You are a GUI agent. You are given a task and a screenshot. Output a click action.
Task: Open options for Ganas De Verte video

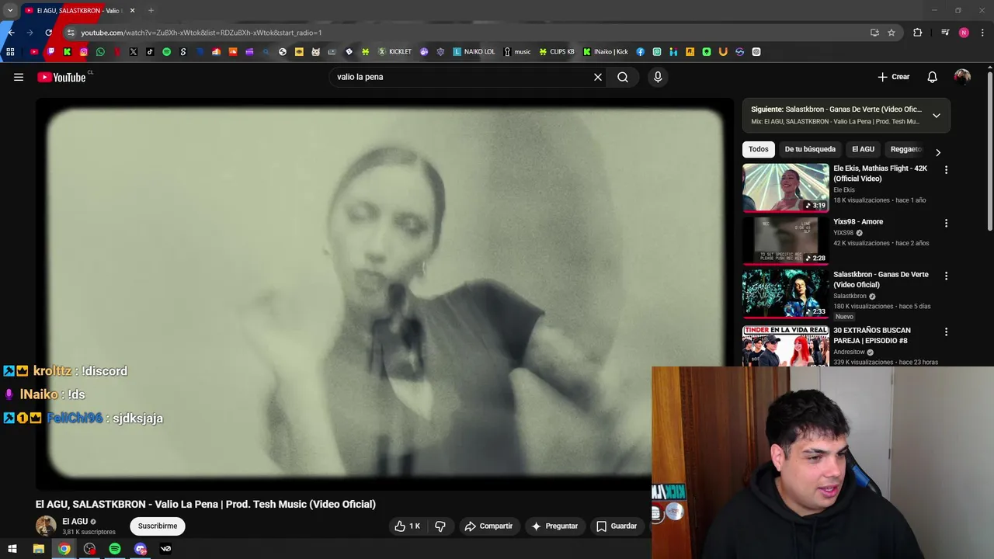pos(946,276)
